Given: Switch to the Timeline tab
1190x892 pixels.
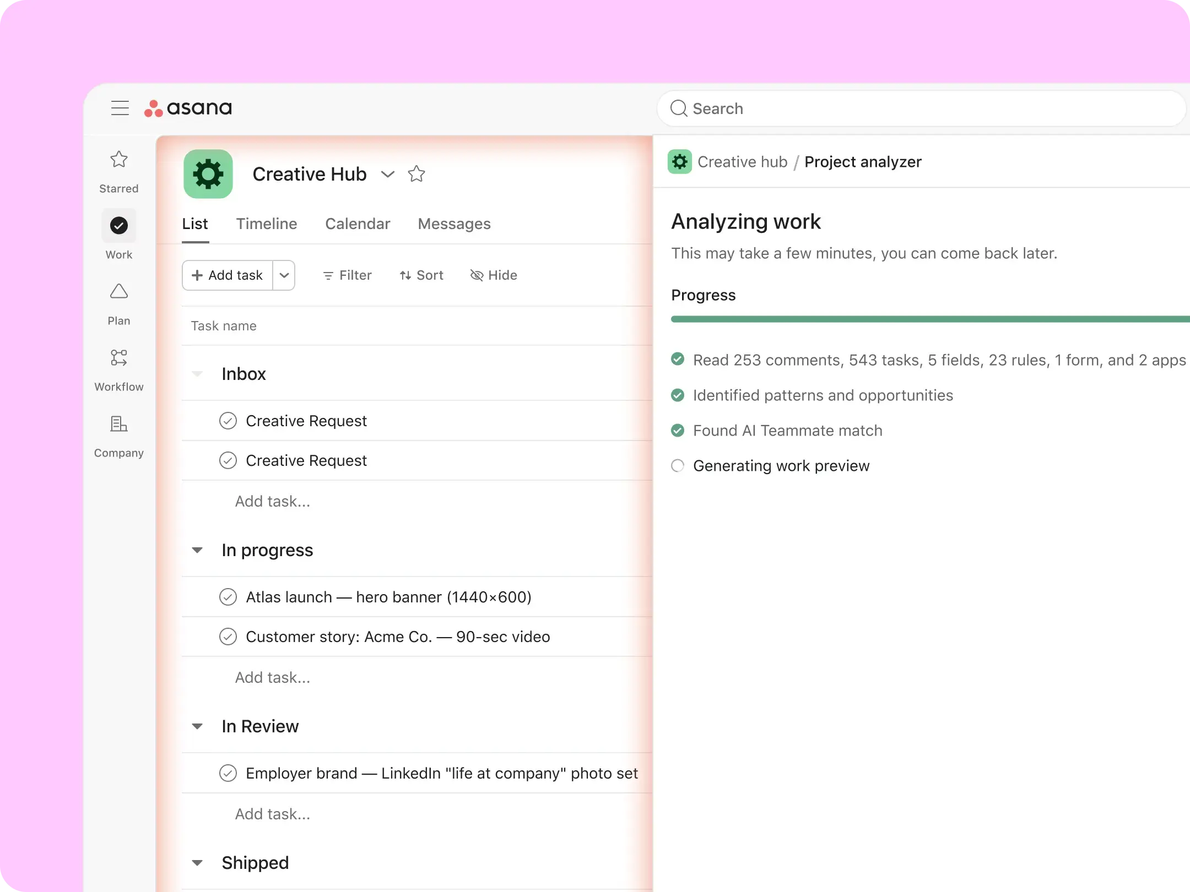Looking at the screenshot, I should [267, 224].
